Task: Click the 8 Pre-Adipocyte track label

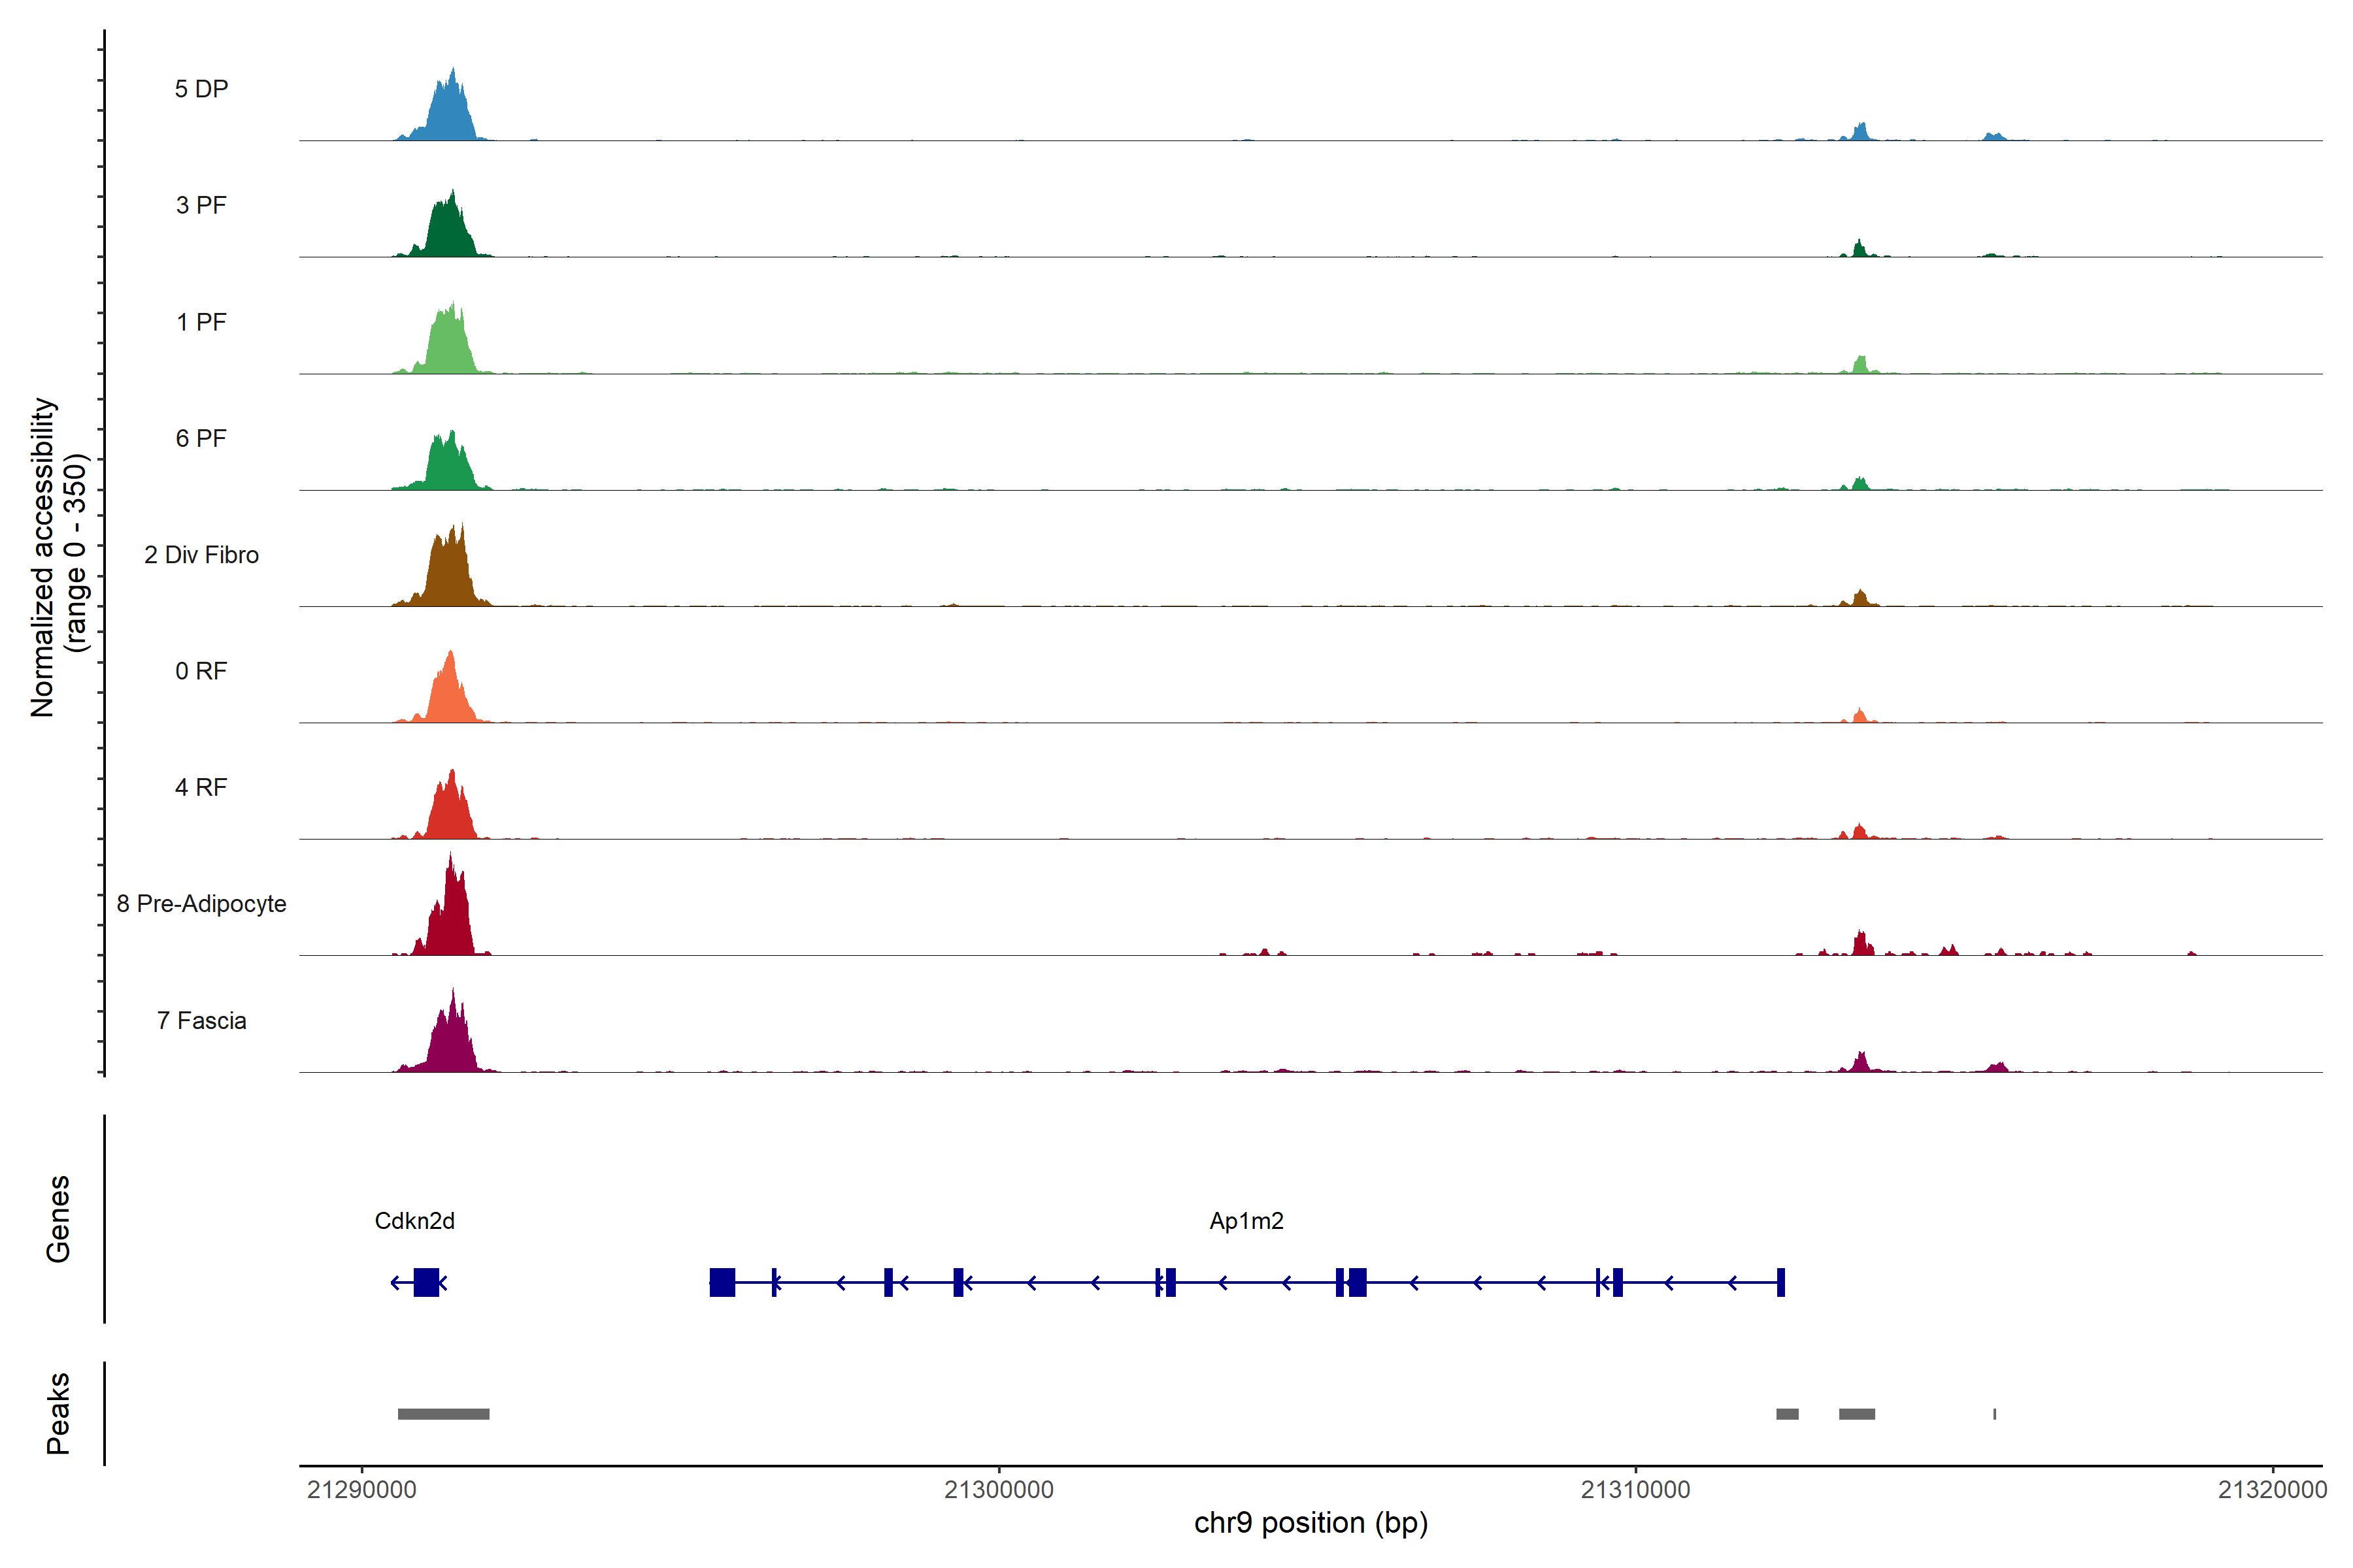Action: coord(201,904)
